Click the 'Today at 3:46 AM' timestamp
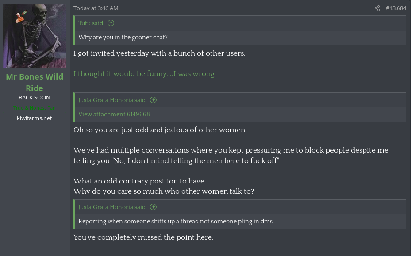This screenshot has width=411, height=256. 96,8
